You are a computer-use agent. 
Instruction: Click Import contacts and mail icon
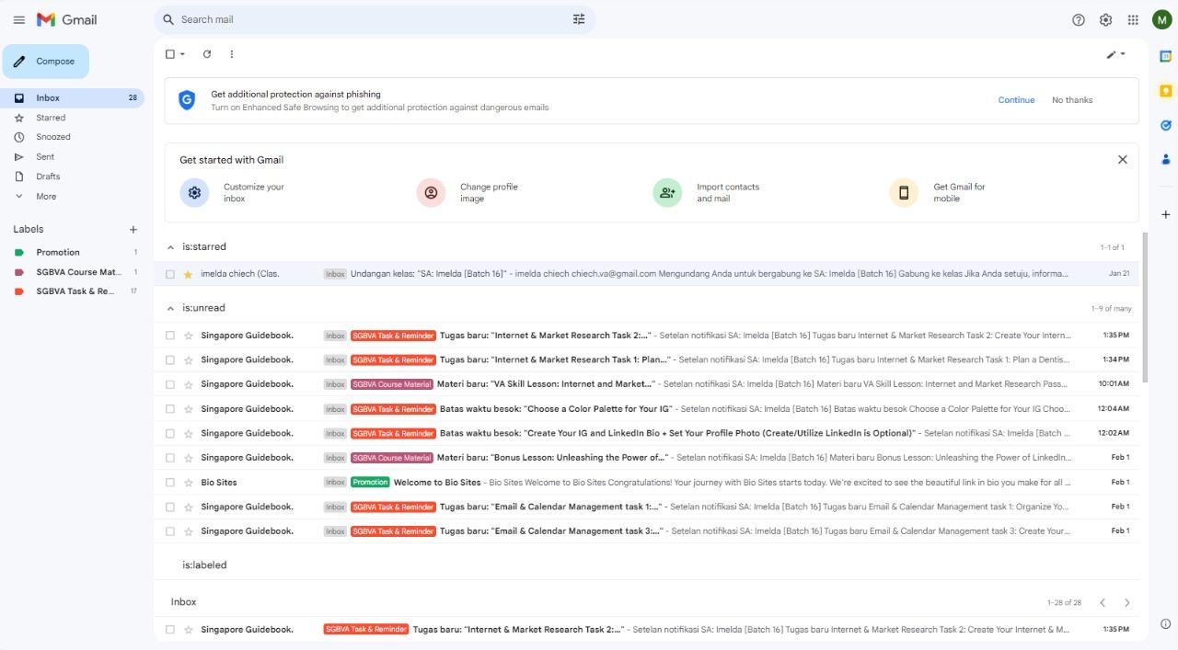coord(667,192)
